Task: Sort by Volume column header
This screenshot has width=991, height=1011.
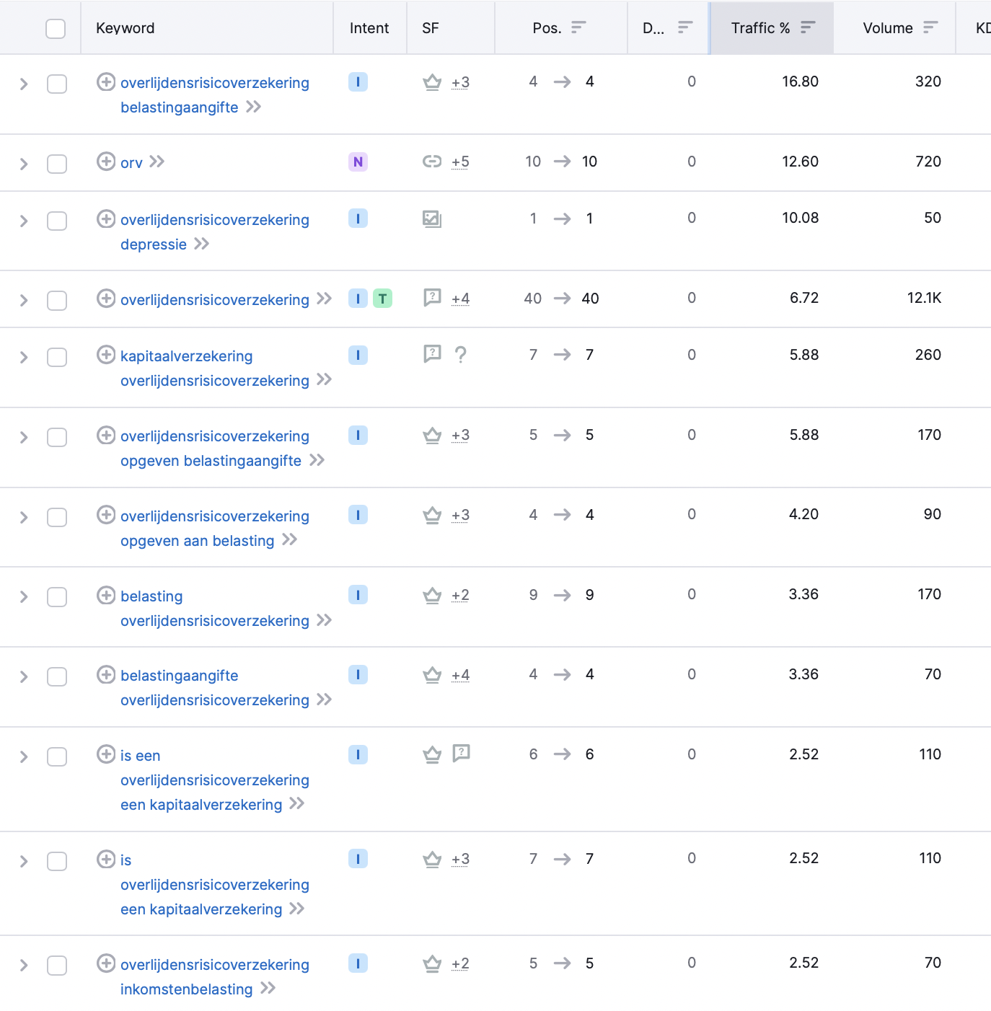Action: coord(899,28)
